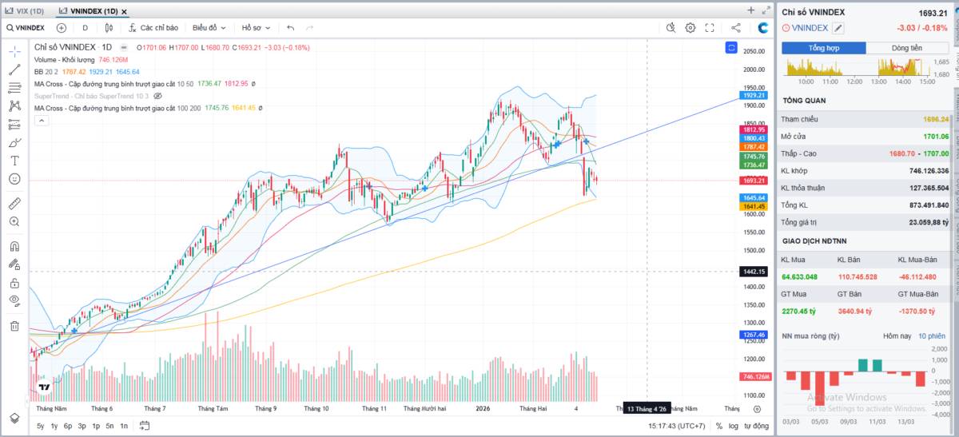Viewport: 959px width, 437px height.
Task: Click the share chart icon
Action: point(736,27)
